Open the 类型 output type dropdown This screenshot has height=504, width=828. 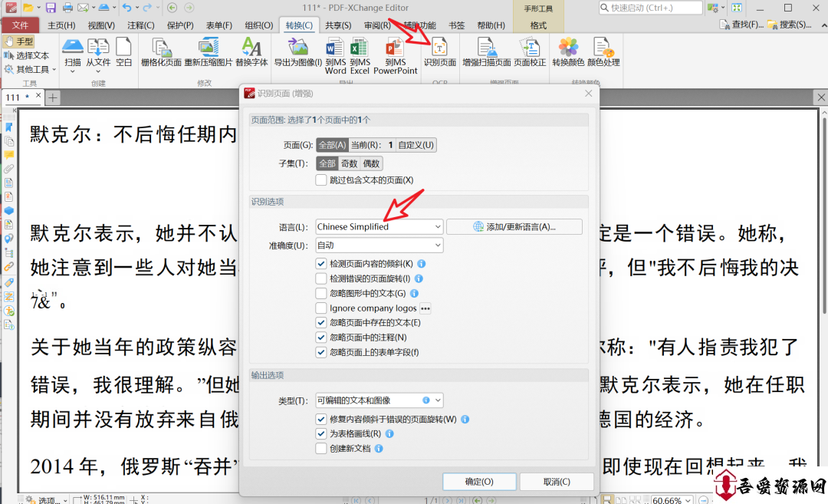pos(379,400)
